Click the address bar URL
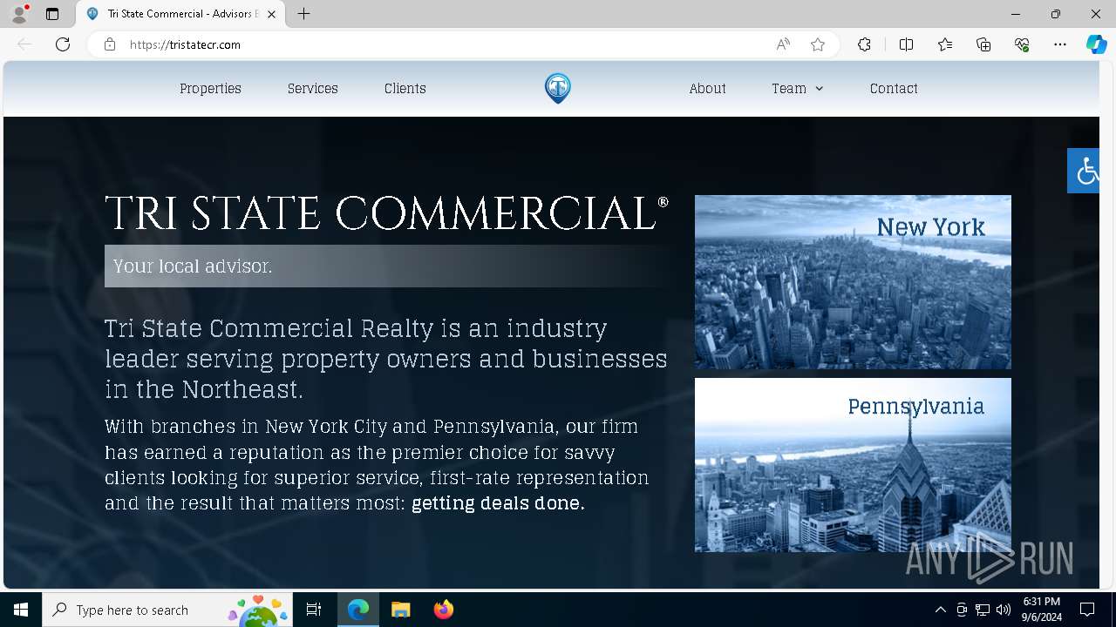This screenshot has width=1116, height=627. point(185,44)
